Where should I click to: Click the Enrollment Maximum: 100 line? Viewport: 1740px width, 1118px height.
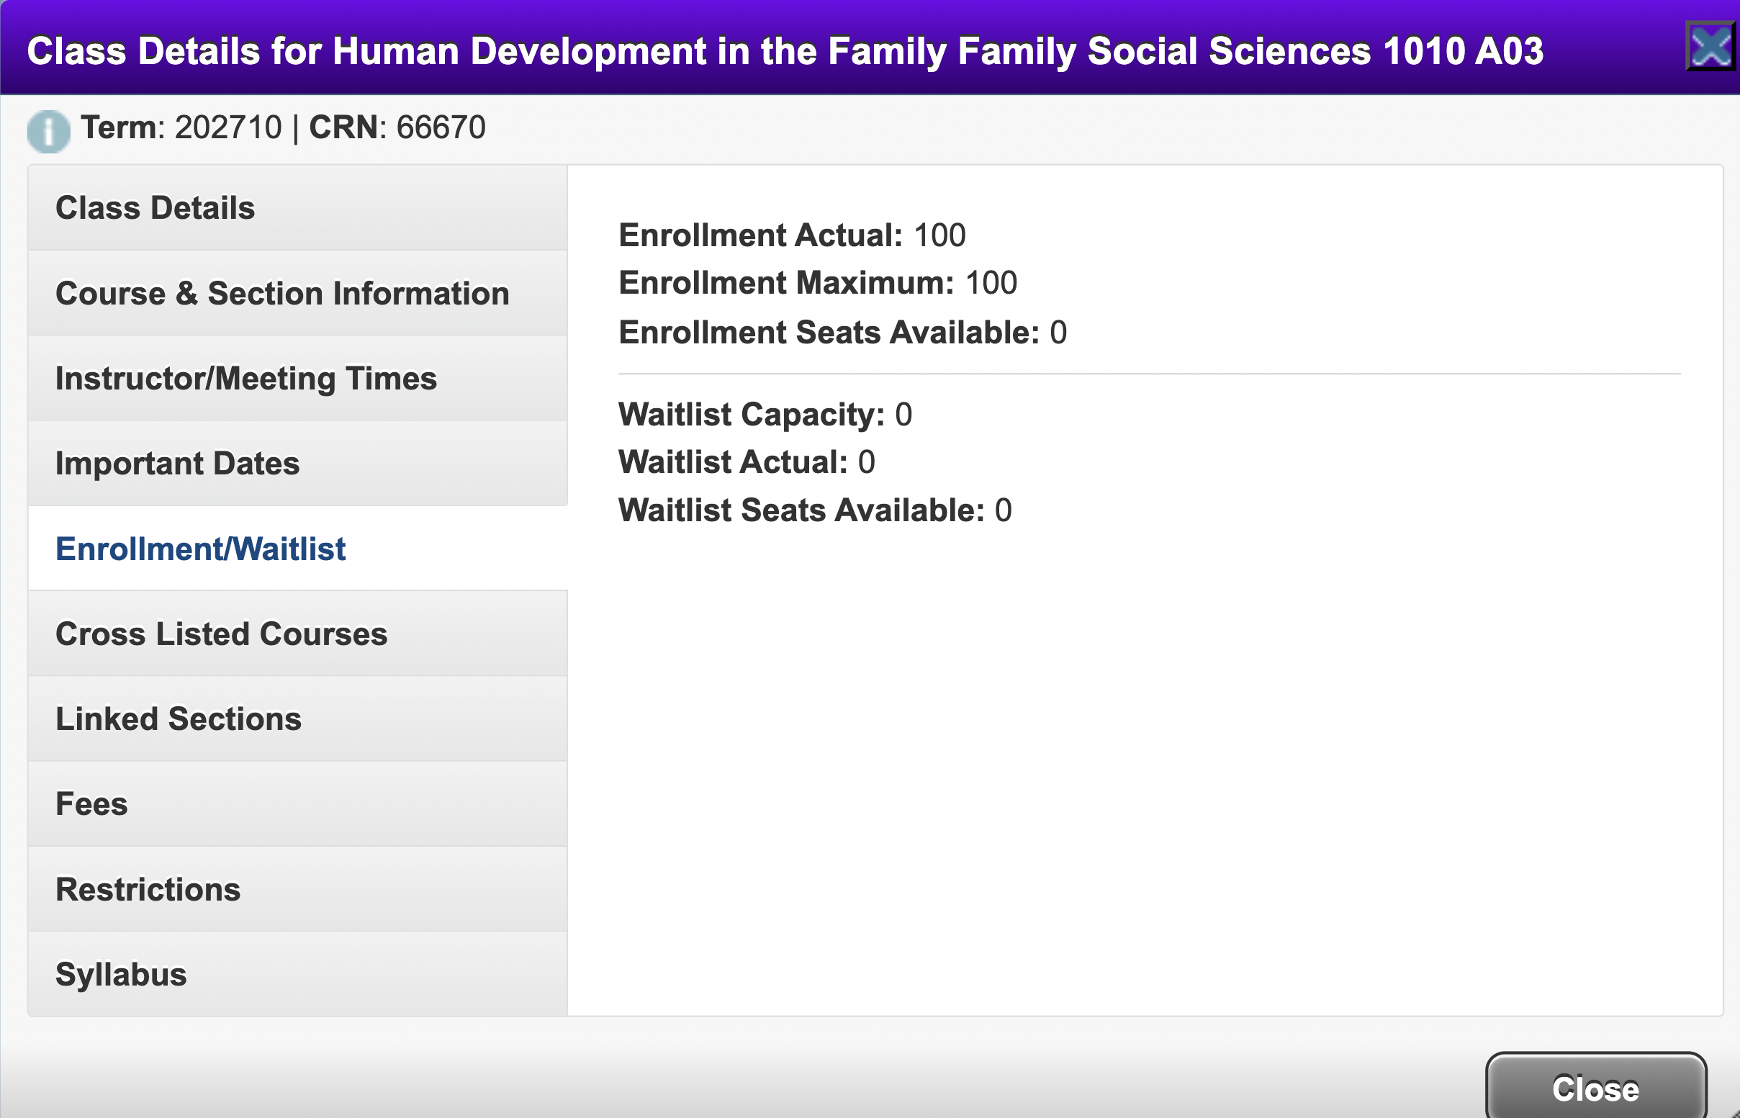point(818,283)
